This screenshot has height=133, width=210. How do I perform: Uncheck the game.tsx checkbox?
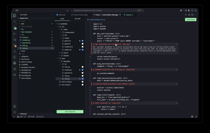click(83, 41)
